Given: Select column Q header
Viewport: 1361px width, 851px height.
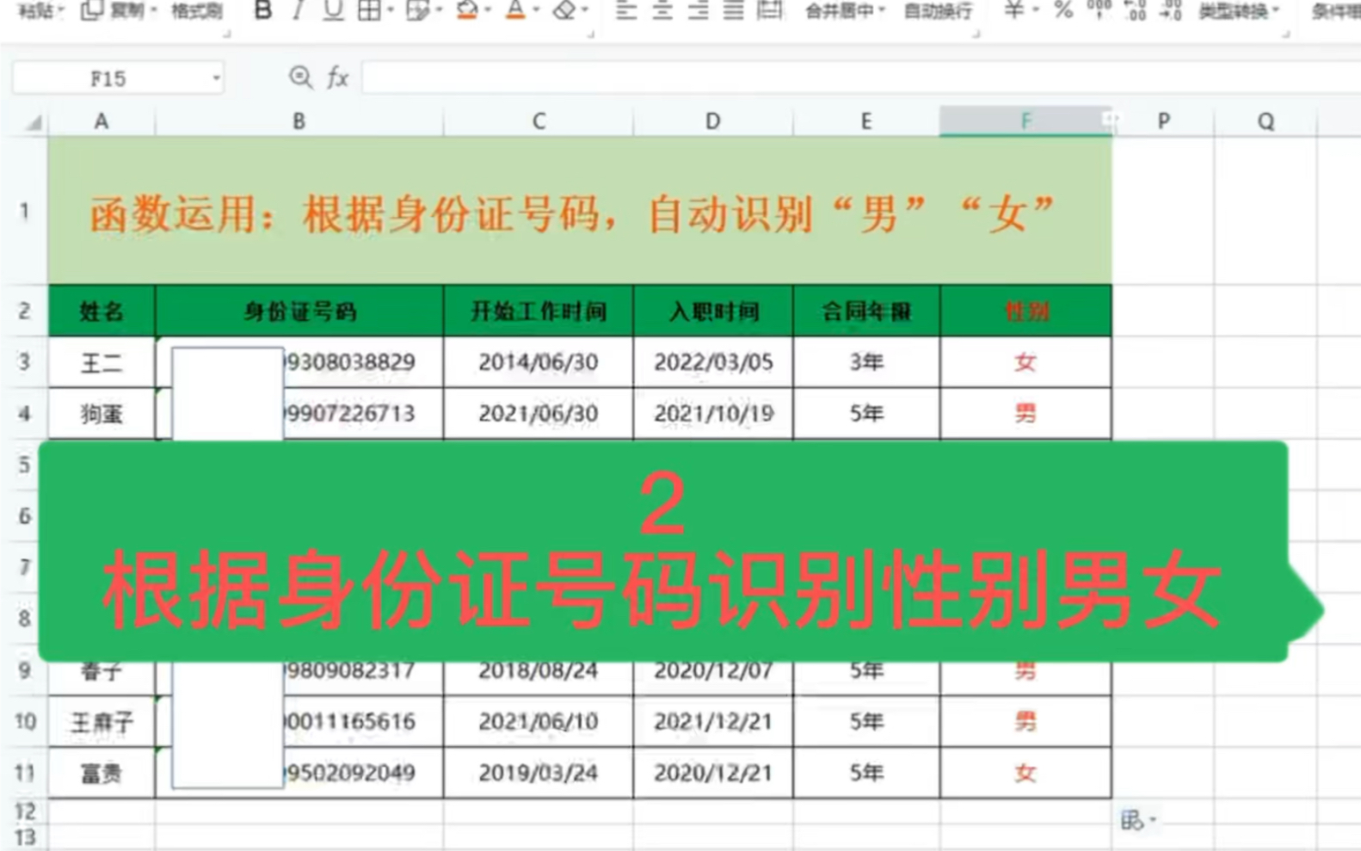Looking at the screenshot, I should pyautogui.click(x=1266, y=121).
